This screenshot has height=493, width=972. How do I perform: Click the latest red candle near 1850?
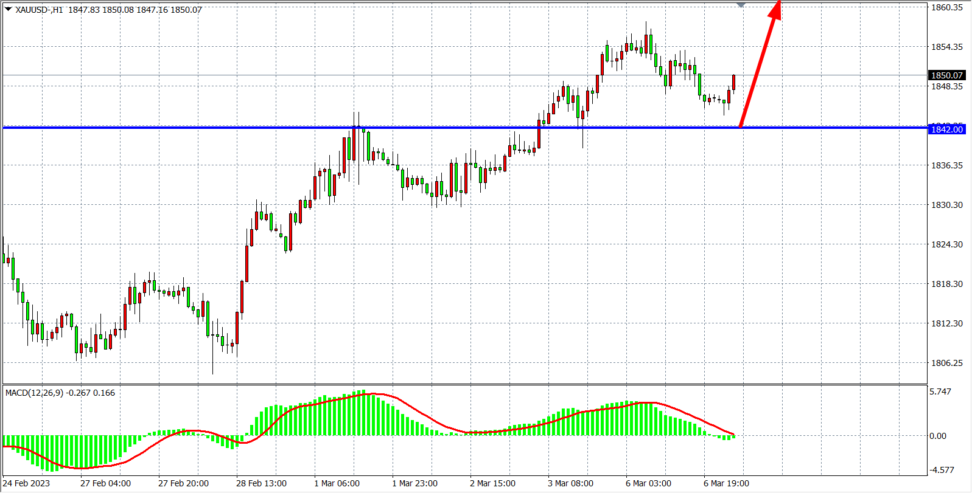point(734,83)
